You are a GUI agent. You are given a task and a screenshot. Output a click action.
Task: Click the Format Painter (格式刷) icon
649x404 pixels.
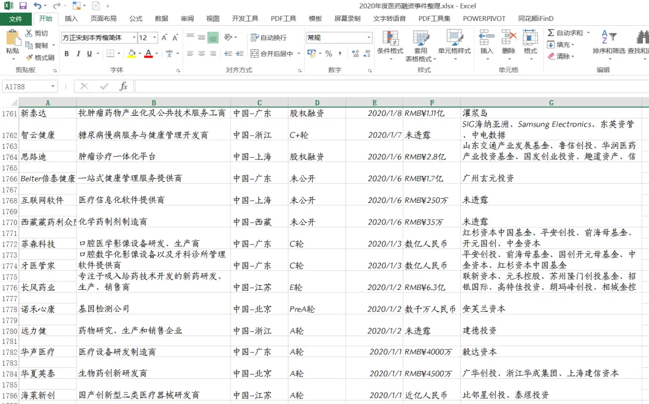(29, 57)
